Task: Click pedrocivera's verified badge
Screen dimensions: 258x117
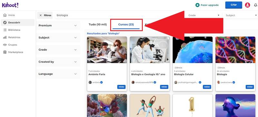Action: tap(233, 82)
